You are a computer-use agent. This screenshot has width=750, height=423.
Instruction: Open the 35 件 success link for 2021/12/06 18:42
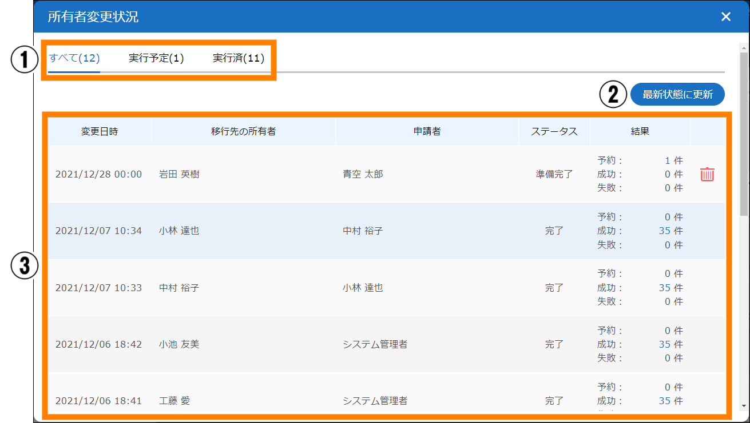pyautogui.click(x=664, y=344)
